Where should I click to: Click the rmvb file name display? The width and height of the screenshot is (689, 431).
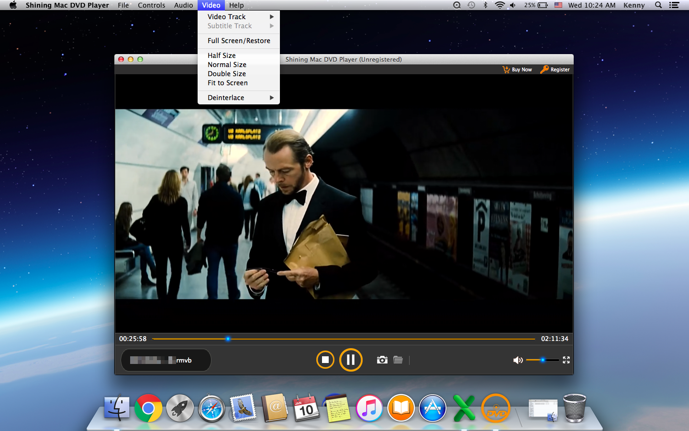click(x=166, y=360)
